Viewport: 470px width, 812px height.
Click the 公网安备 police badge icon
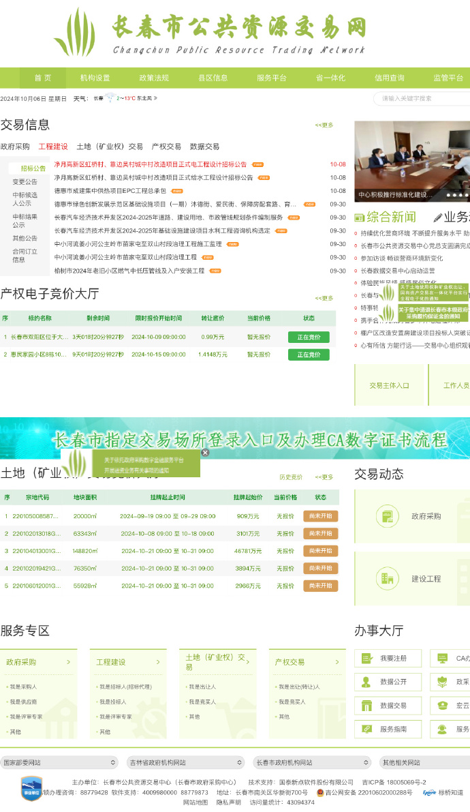pos(320,792)
